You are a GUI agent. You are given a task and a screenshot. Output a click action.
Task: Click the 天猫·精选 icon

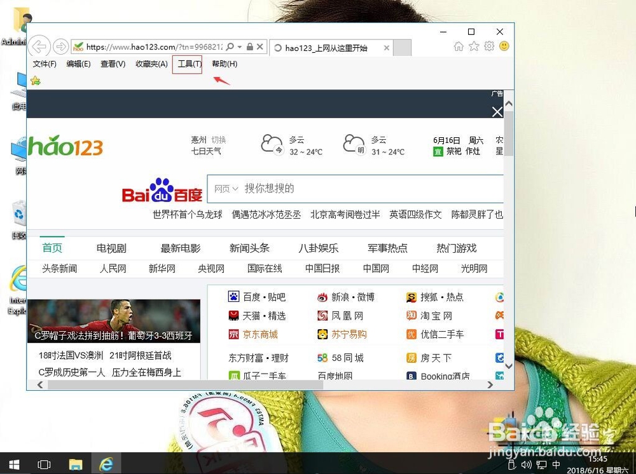click(233, 315)
